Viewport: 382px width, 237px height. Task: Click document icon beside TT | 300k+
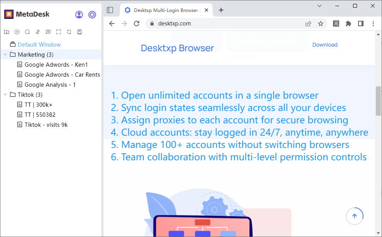(20, 105)
